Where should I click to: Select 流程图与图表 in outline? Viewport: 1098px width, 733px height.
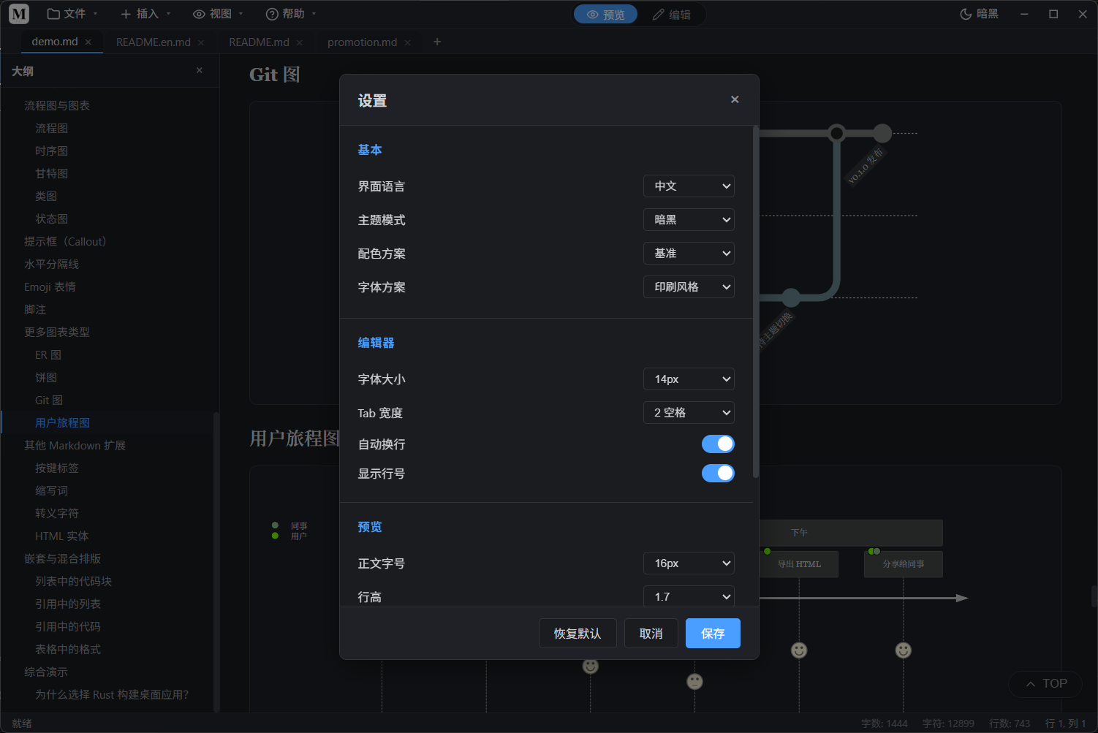57,105
